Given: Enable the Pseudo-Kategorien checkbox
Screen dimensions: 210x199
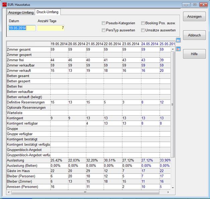Looking at the screenshot, I should coord(103,23).
